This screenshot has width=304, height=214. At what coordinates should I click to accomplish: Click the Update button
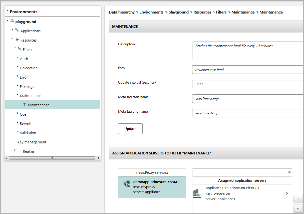tap(130, 129)
